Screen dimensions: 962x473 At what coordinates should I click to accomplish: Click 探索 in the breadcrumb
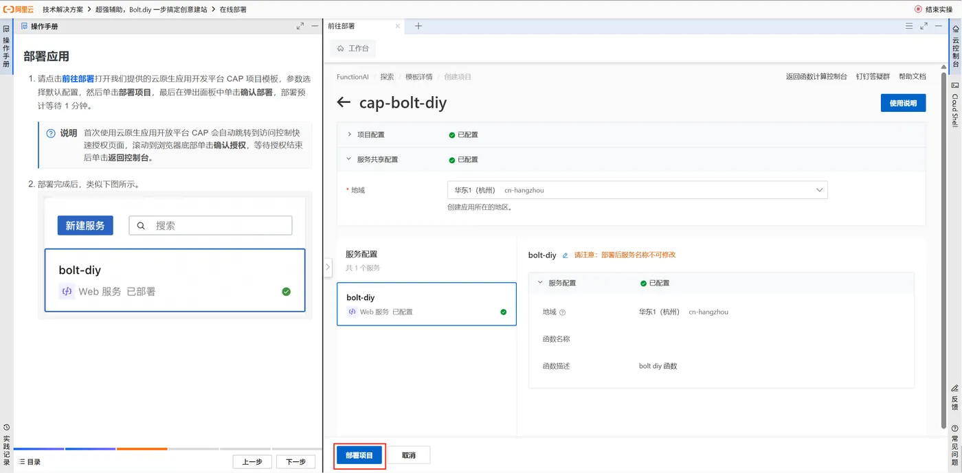point(387,77)
